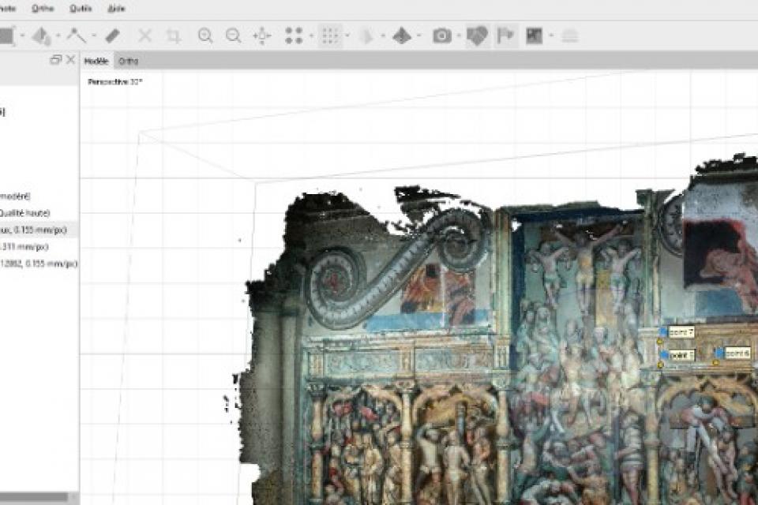This screenshot has height=505, width=758.
Task: Close the left workspace pane
Action: point(70,59)
